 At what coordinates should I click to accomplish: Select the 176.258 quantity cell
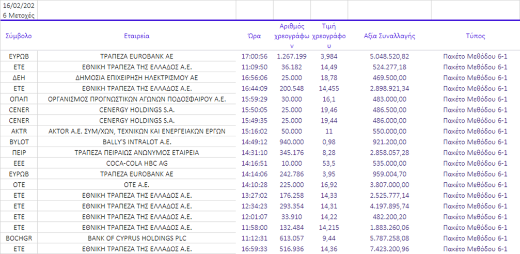pyautogui.click(x=292, y=195)
